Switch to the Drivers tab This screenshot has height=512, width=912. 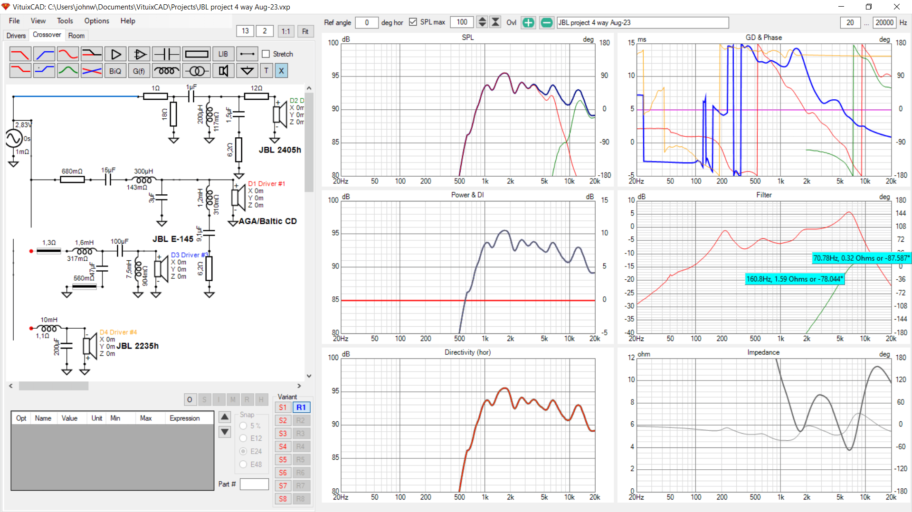pos(16,36)
